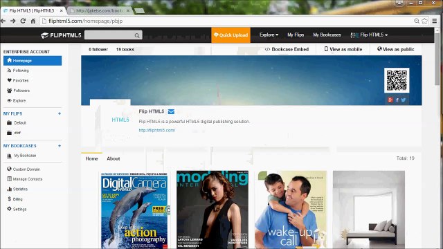Switch to the About tab
The image size is (443, 249).
point(114,158)
